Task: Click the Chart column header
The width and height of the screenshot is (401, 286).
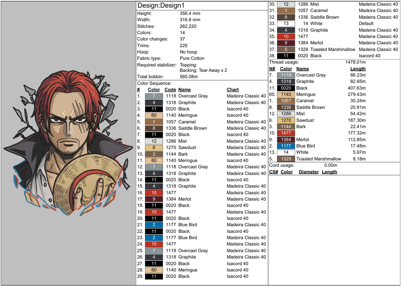Action: tap(233, 90)
